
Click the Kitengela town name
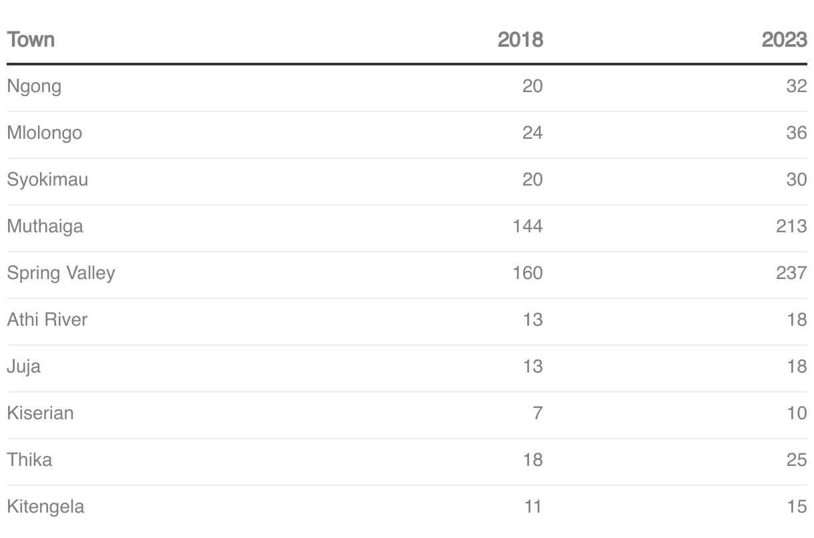pos(45,507)
